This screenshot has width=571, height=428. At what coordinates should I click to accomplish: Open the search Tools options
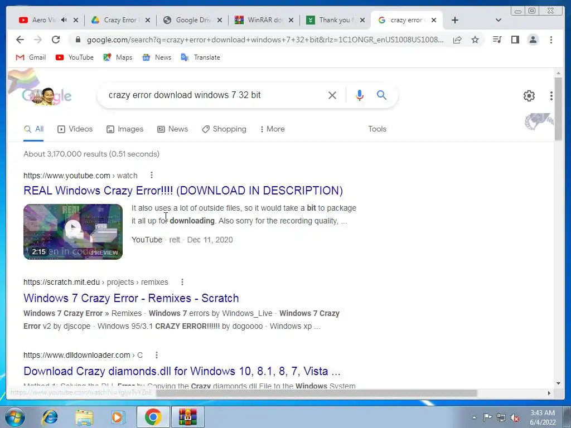(x=377, y=129)
